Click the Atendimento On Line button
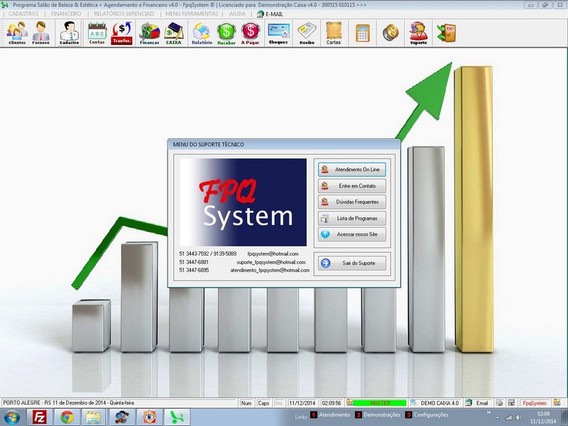The width and height of the screenshot is (568, 426). [352, 170]
